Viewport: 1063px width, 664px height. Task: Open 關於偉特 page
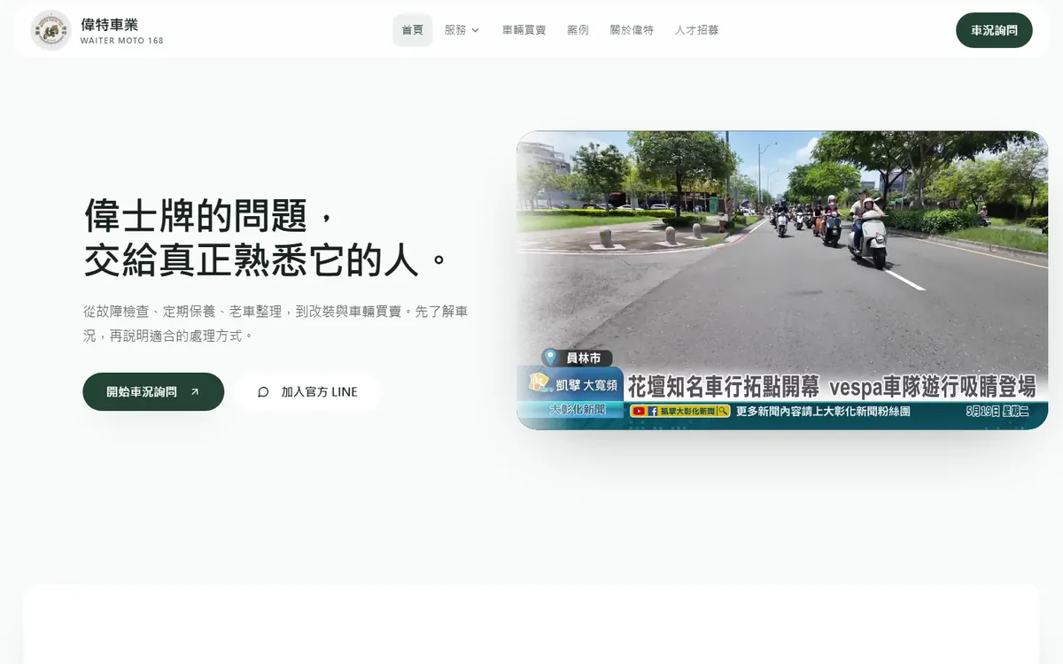coord(632,30)
